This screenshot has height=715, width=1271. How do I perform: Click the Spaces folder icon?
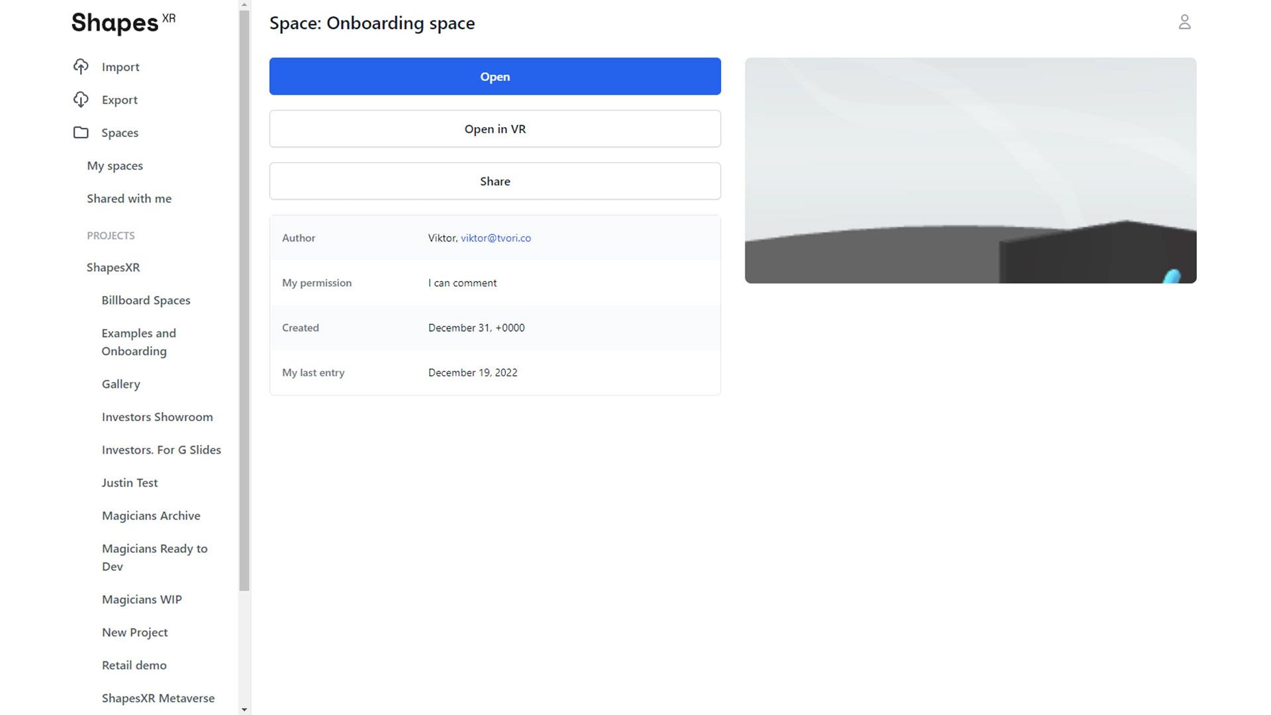click(81, 132)
